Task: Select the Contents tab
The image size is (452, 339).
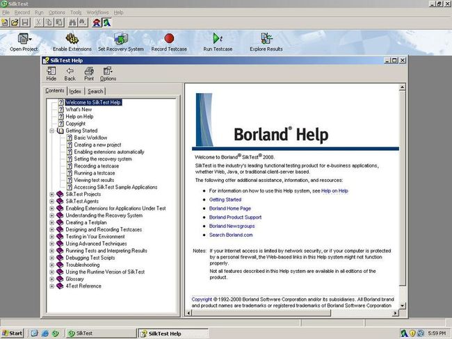Action: point(55,91)
